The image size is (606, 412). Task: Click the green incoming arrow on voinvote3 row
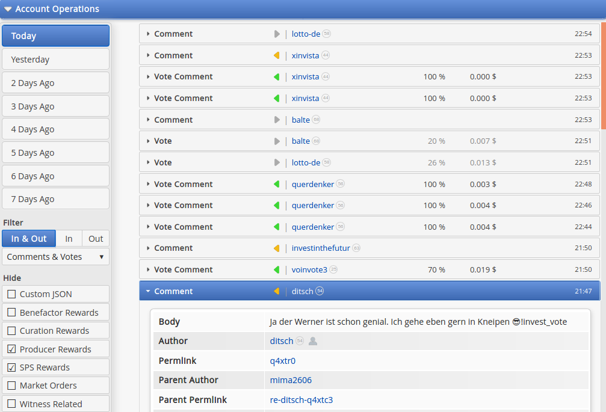tap(276, 269)
